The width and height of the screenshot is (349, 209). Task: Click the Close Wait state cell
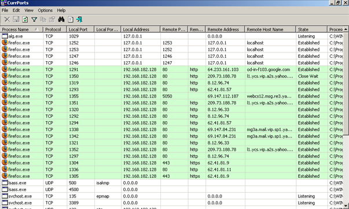(x=308, y=76)
